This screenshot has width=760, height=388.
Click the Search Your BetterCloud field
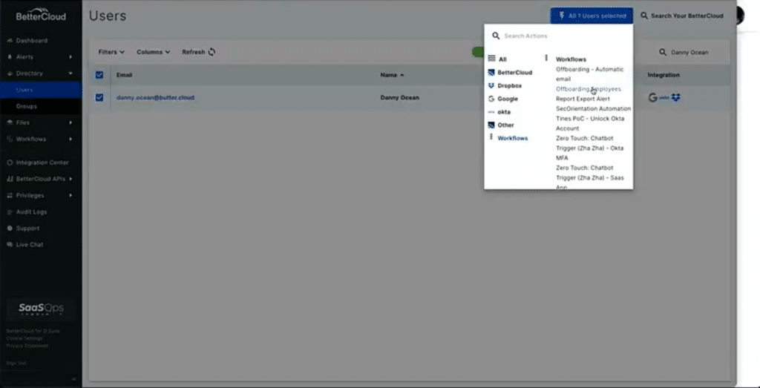tap(683, 16)
